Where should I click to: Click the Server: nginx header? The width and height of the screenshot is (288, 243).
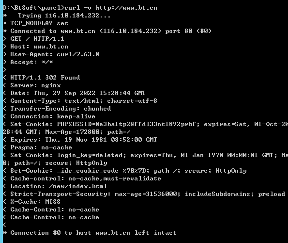tap(31, 85)
